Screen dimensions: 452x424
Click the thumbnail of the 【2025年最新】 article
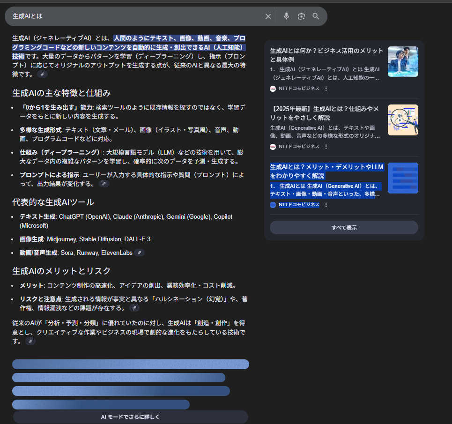point(403,120)
